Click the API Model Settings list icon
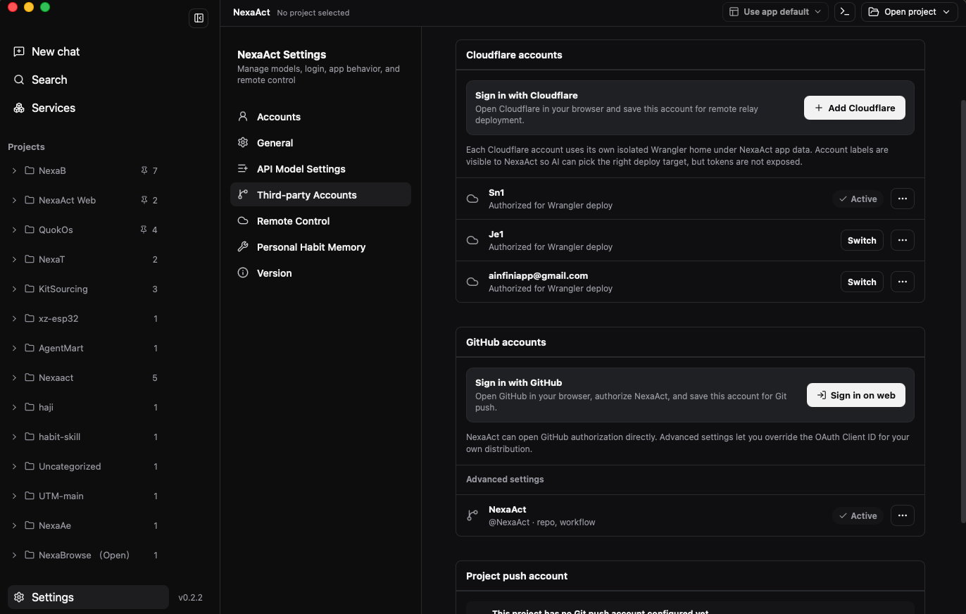 [x=243, y=169]
